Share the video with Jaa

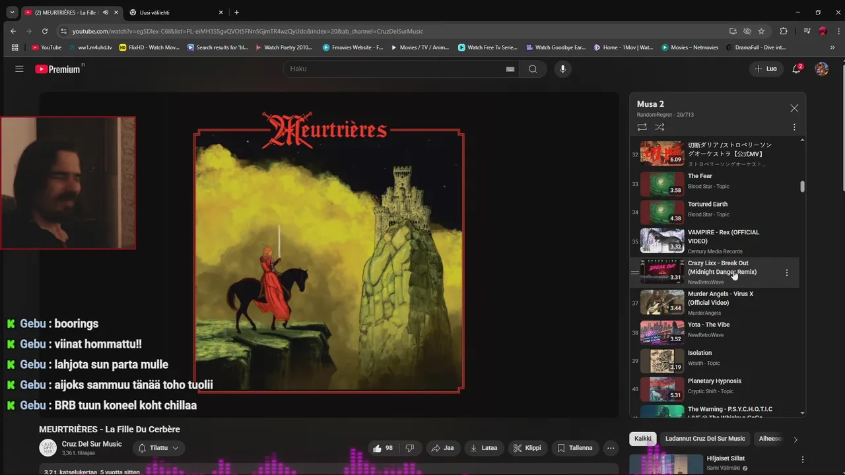[442, 448]
